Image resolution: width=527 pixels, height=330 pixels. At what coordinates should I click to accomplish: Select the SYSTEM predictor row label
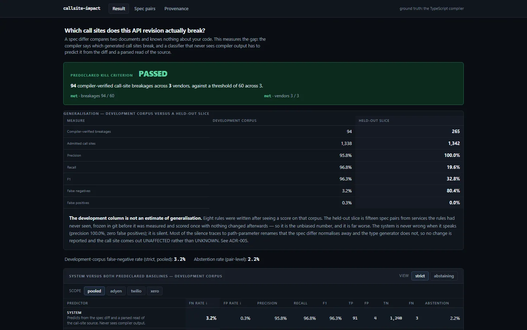(74, 312)
